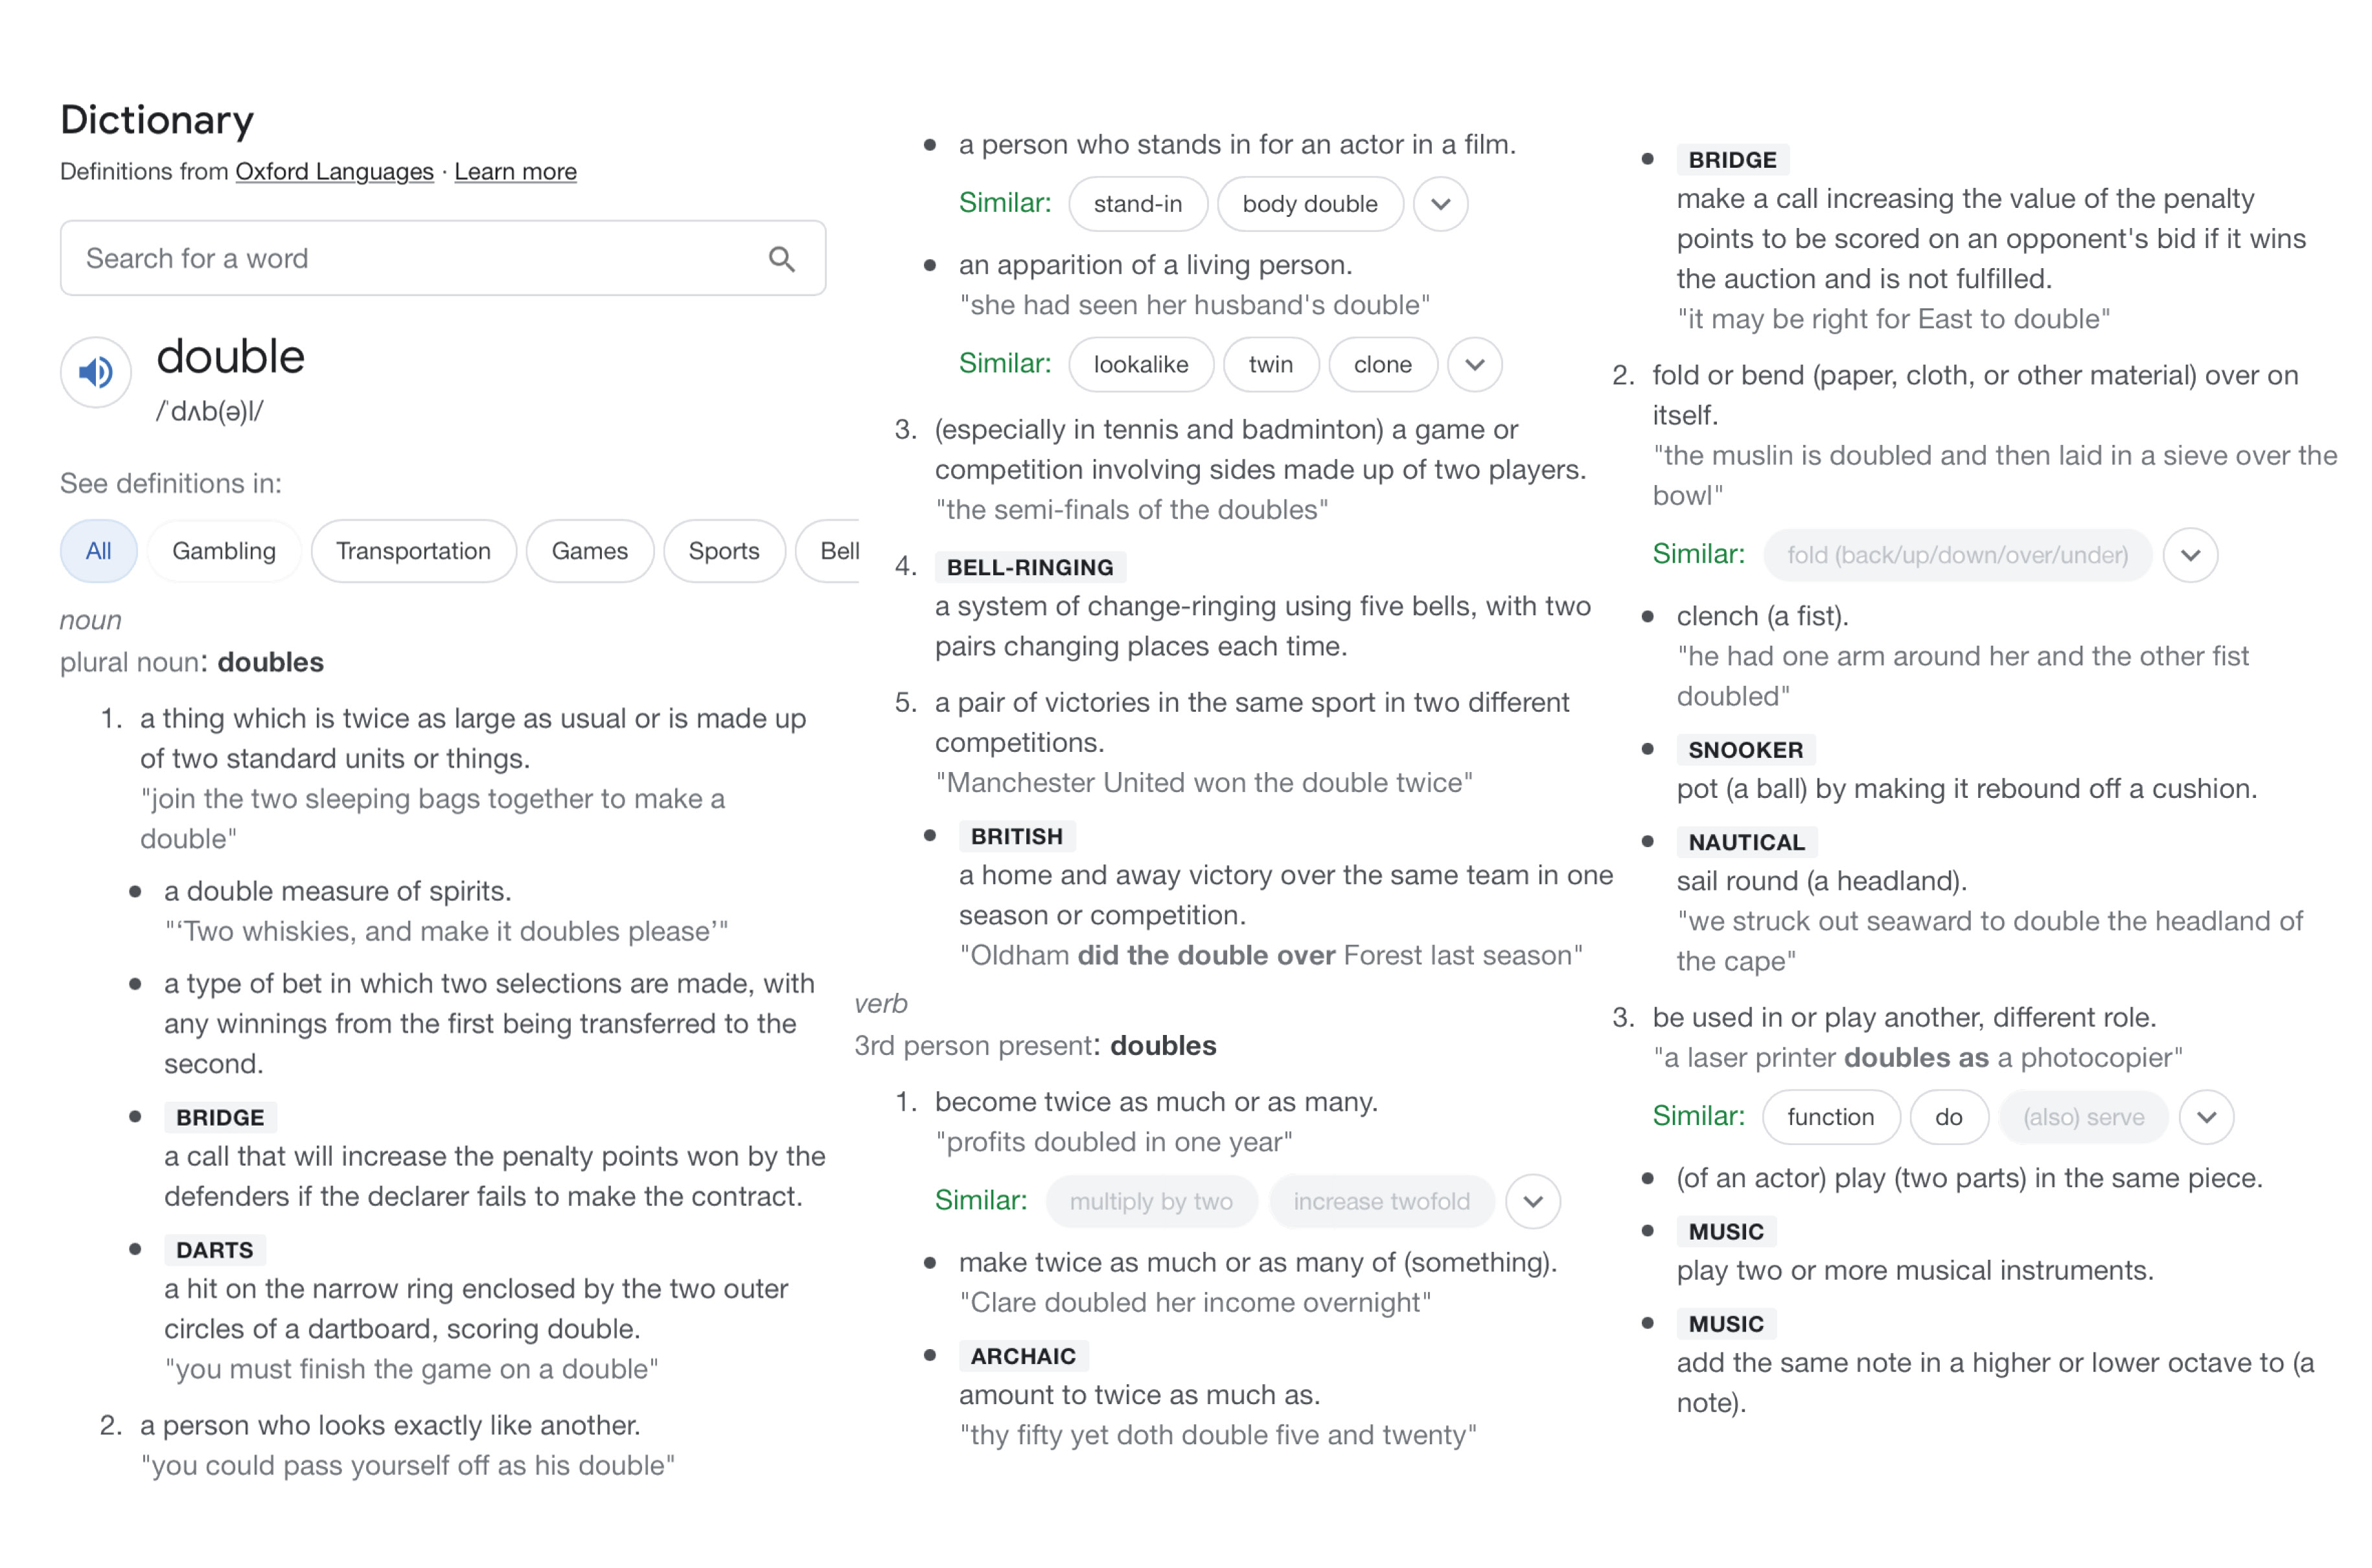Show only Games definitions
The width and height of the screenshot is (2372, 1568).
(x=589, y=551)
